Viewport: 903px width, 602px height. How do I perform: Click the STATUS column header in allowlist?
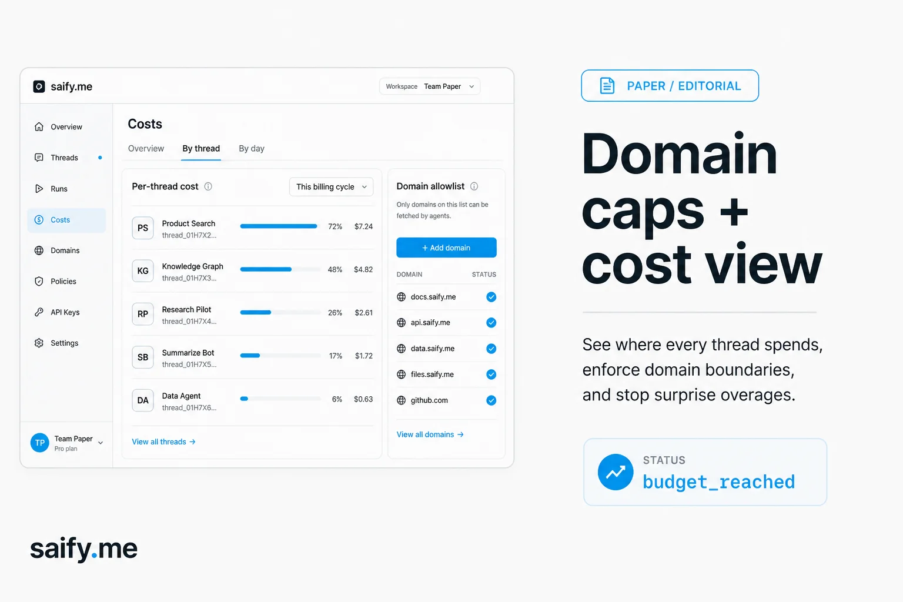click(484, 275)
